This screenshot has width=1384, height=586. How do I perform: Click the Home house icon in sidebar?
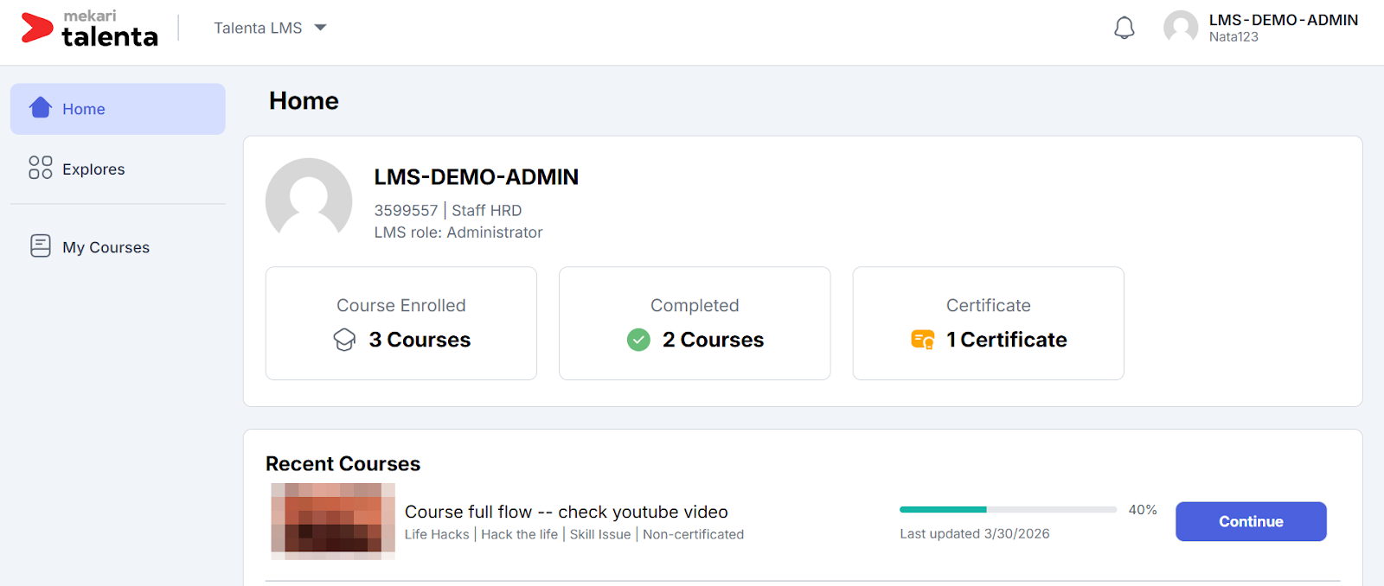click(x=41, y=108)
